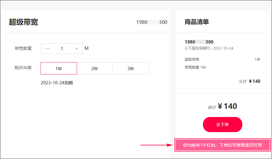Click the 商品清单 panel title

[x=197, y=22]
